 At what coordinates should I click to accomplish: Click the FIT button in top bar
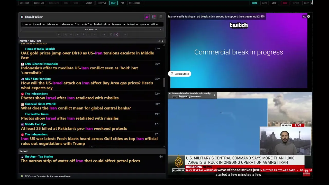click(122, 3)
